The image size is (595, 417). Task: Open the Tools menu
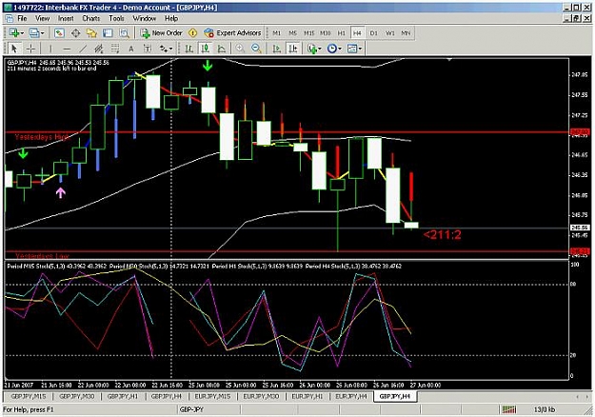pyautogui.click(x=116, y=18)
